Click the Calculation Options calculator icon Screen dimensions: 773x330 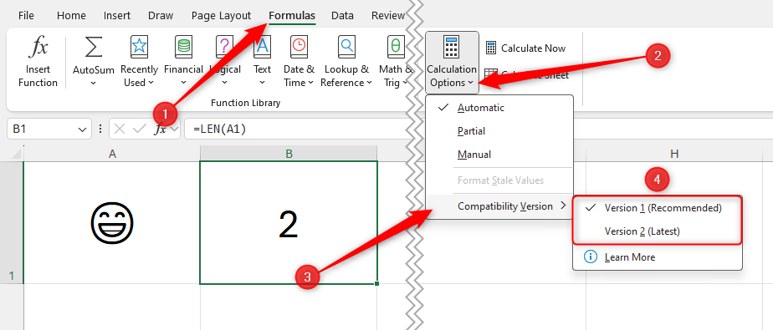451,48
